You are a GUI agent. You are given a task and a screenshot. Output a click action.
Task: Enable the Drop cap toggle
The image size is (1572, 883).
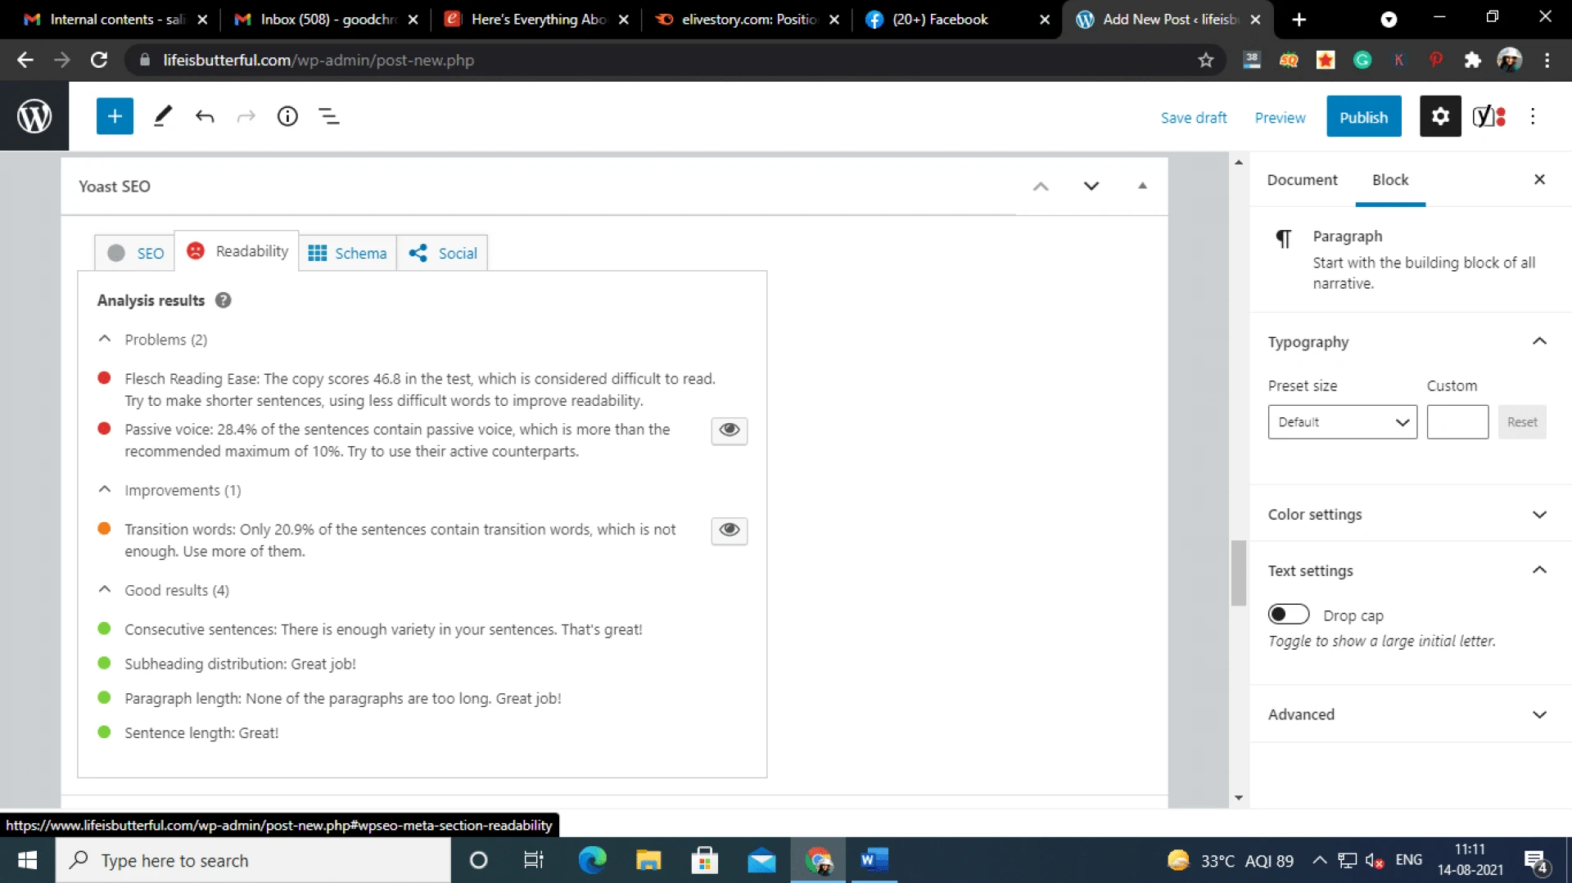pyautogui.click(x=1288, y=615)
